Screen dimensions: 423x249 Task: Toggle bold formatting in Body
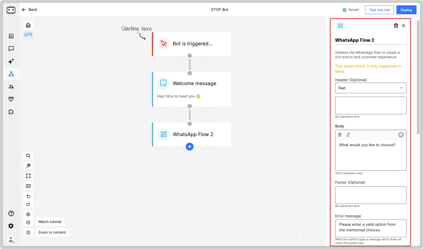340,135
